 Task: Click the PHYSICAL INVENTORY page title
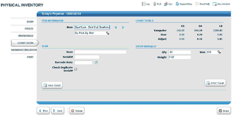[22, 5]
